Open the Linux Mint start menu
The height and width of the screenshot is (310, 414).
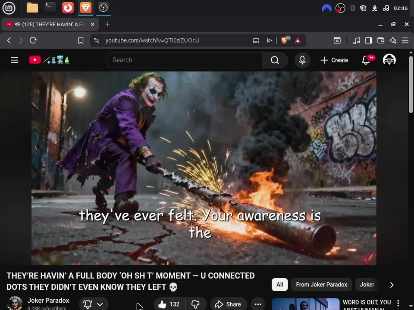tap(9, 8)
